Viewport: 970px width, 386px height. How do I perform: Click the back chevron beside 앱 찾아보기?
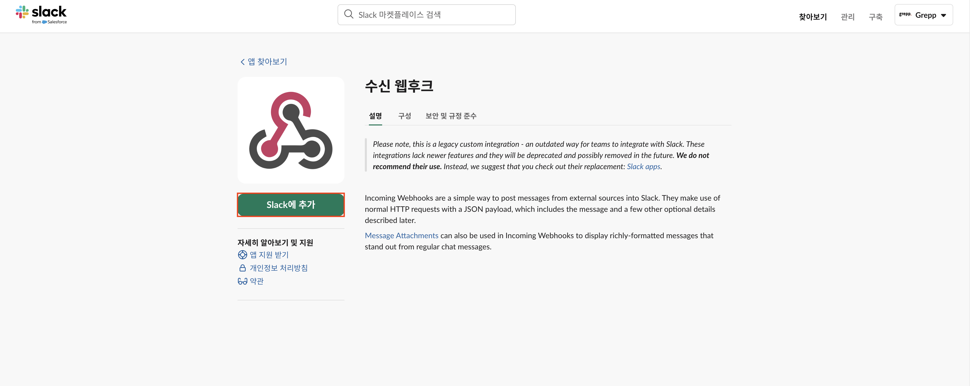(242, 62)
